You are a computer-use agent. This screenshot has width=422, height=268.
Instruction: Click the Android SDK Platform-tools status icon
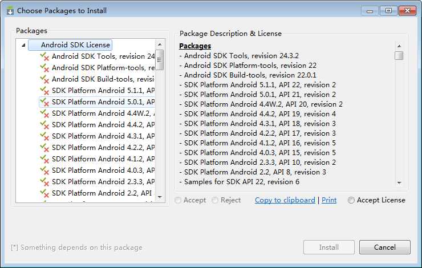44,68
